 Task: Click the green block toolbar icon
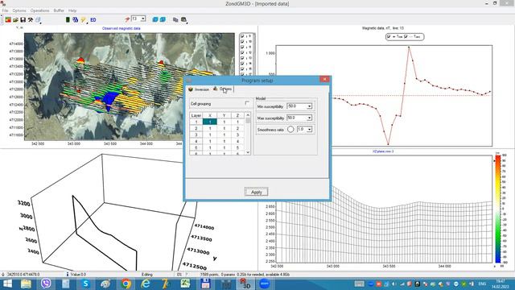[68, 19]
